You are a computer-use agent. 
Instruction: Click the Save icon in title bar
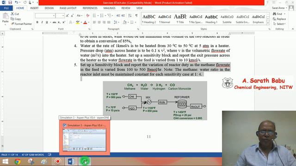point(10,2)
